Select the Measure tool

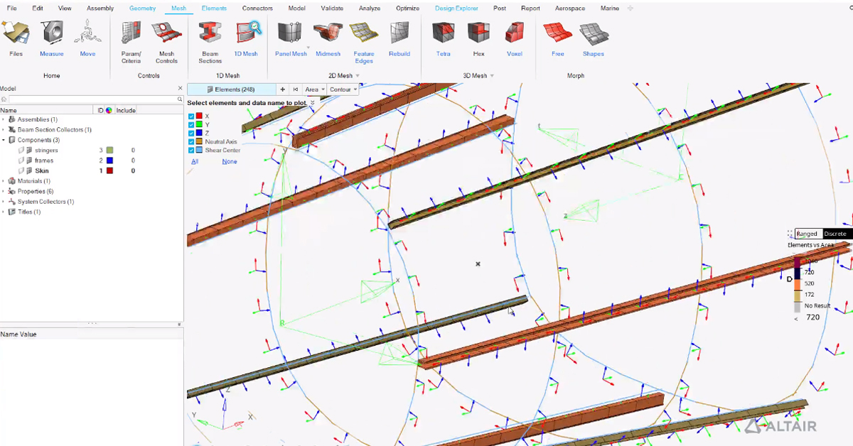[x=51, y=38]
